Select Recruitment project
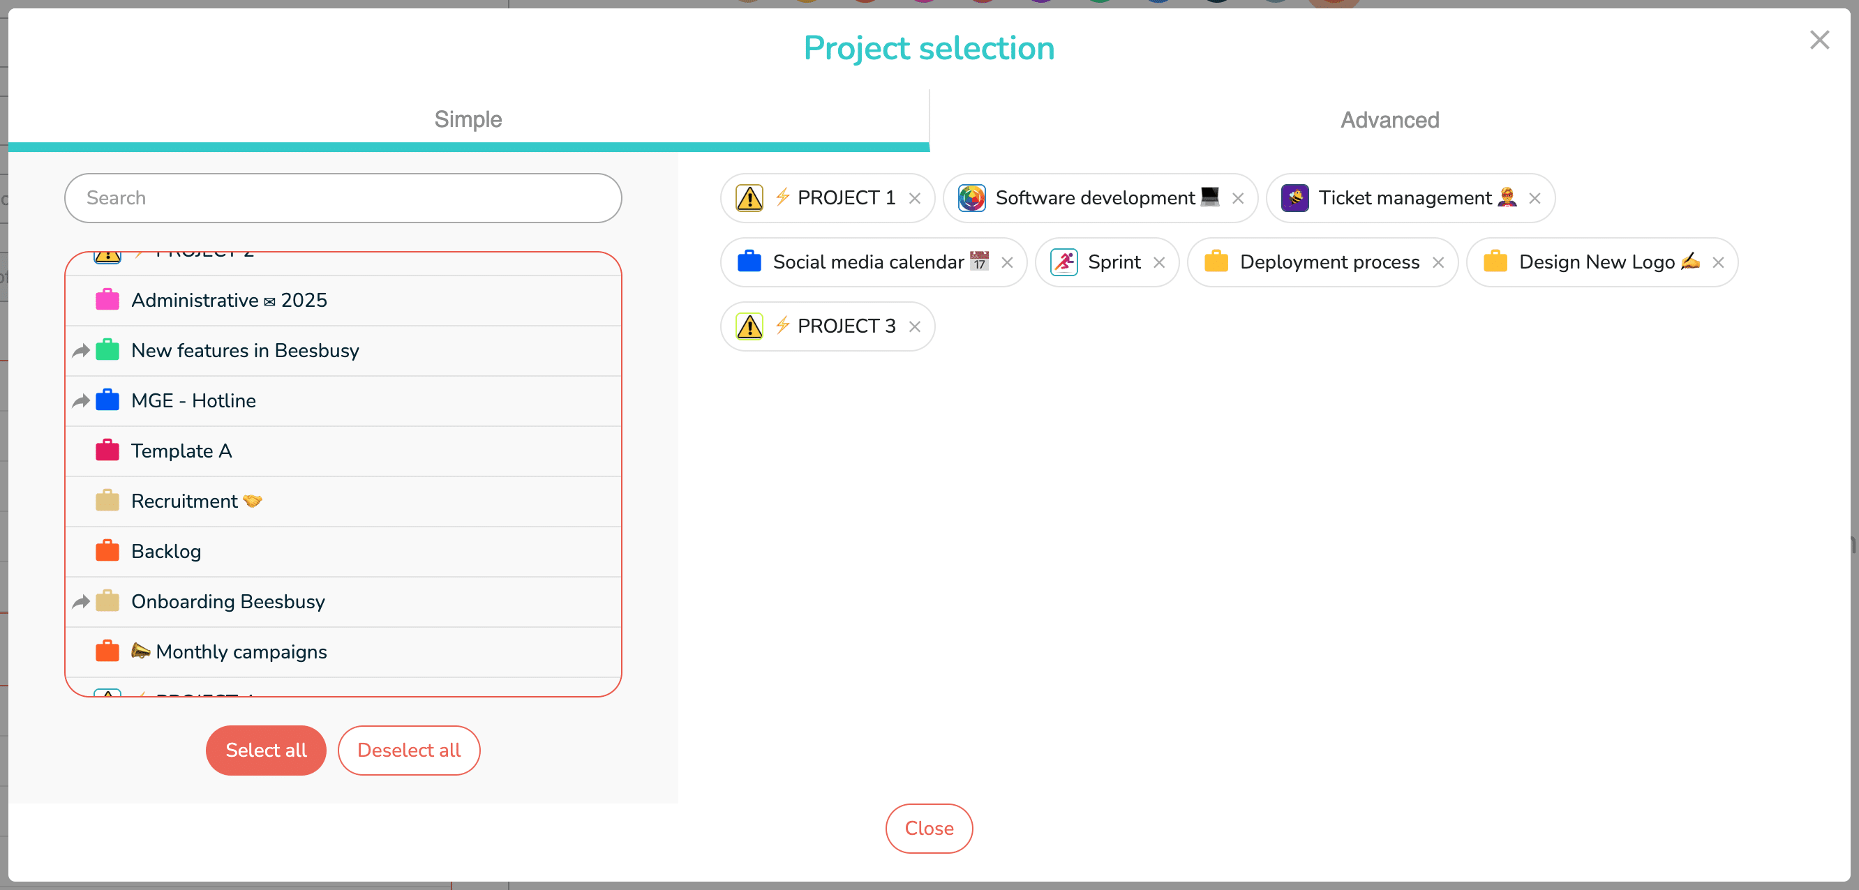 [x=343, y=501]
